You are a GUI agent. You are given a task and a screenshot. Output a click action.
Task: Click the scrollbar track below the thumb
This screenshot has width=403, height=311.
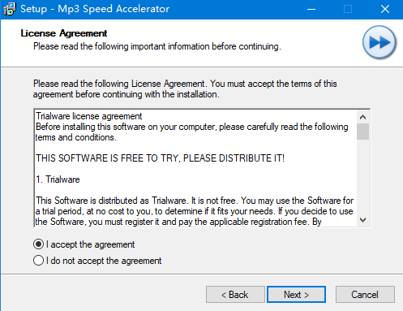(x=362, y=176)
